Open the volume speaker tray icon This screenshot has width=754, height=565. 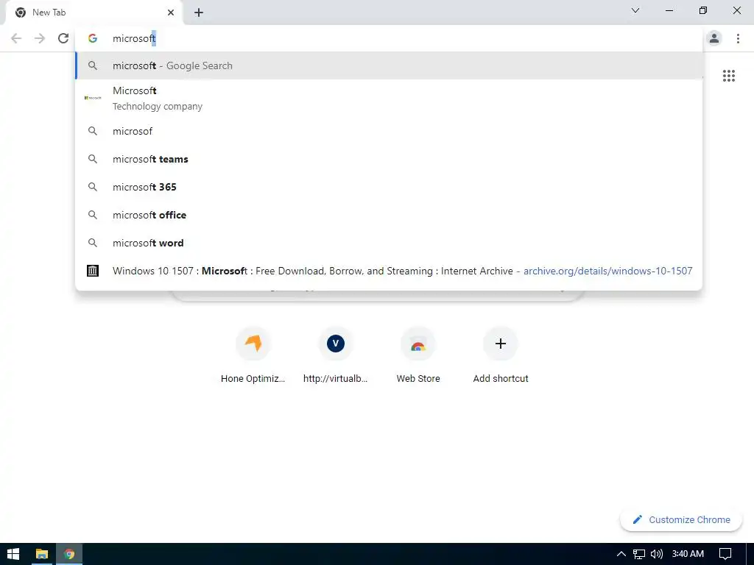(x=656, y=554)
